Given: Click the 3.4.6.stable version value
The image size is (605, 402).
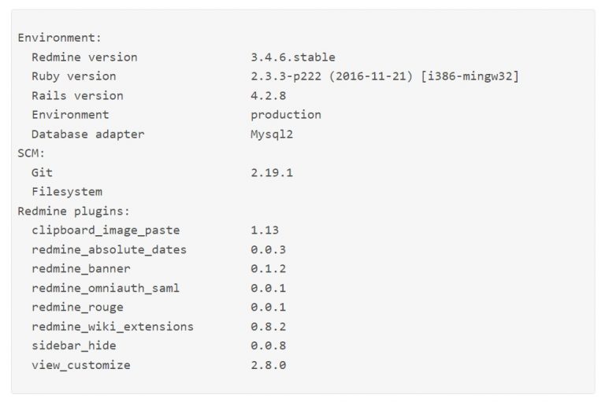Looking at the screenshot, I should [292, 57].
